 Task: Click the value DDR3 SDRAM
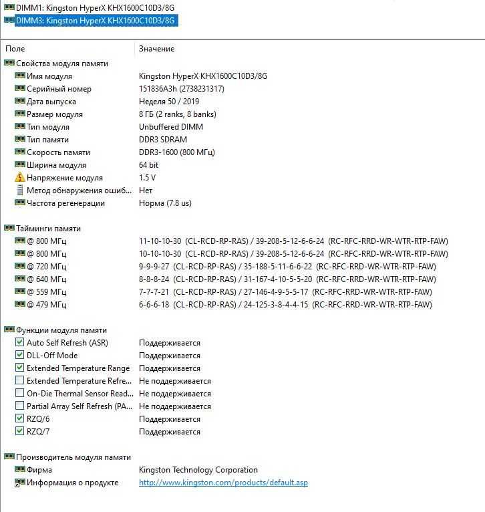163,140
